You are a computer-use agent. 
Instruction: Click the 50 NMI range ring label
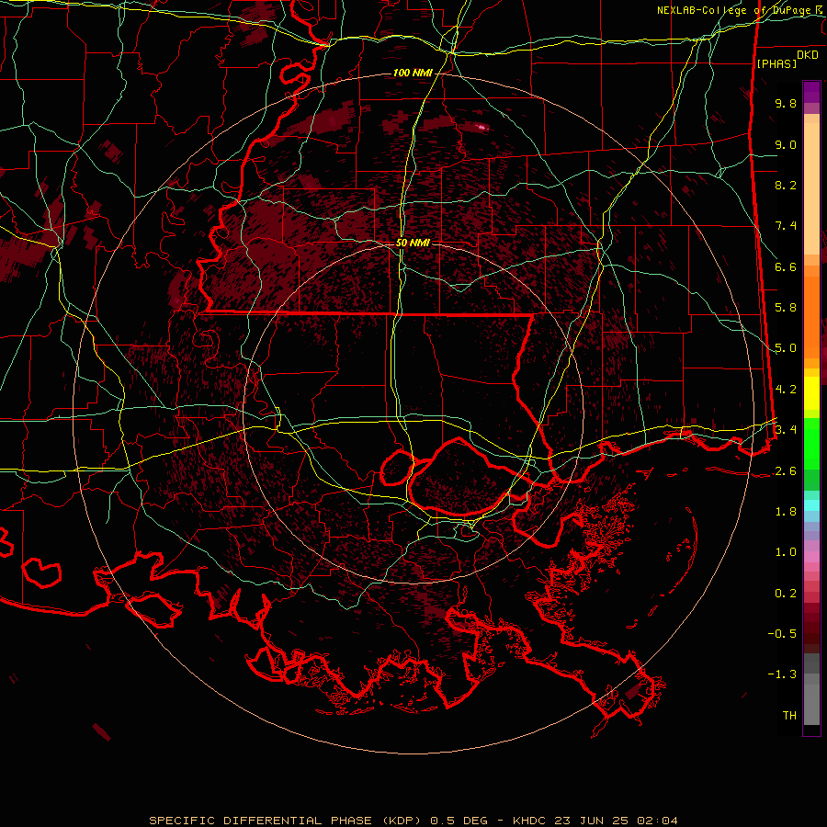pos(413,244)
